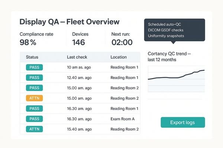
Task: Click the PASS badge in the 12.40 am row
Action: click(x=34, y=78)
